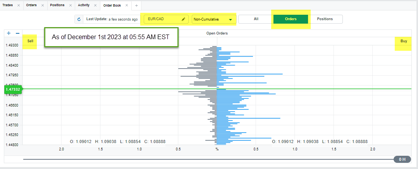Select the All view toggle
This screenshot has width=418, height=169.
[256, 19]
